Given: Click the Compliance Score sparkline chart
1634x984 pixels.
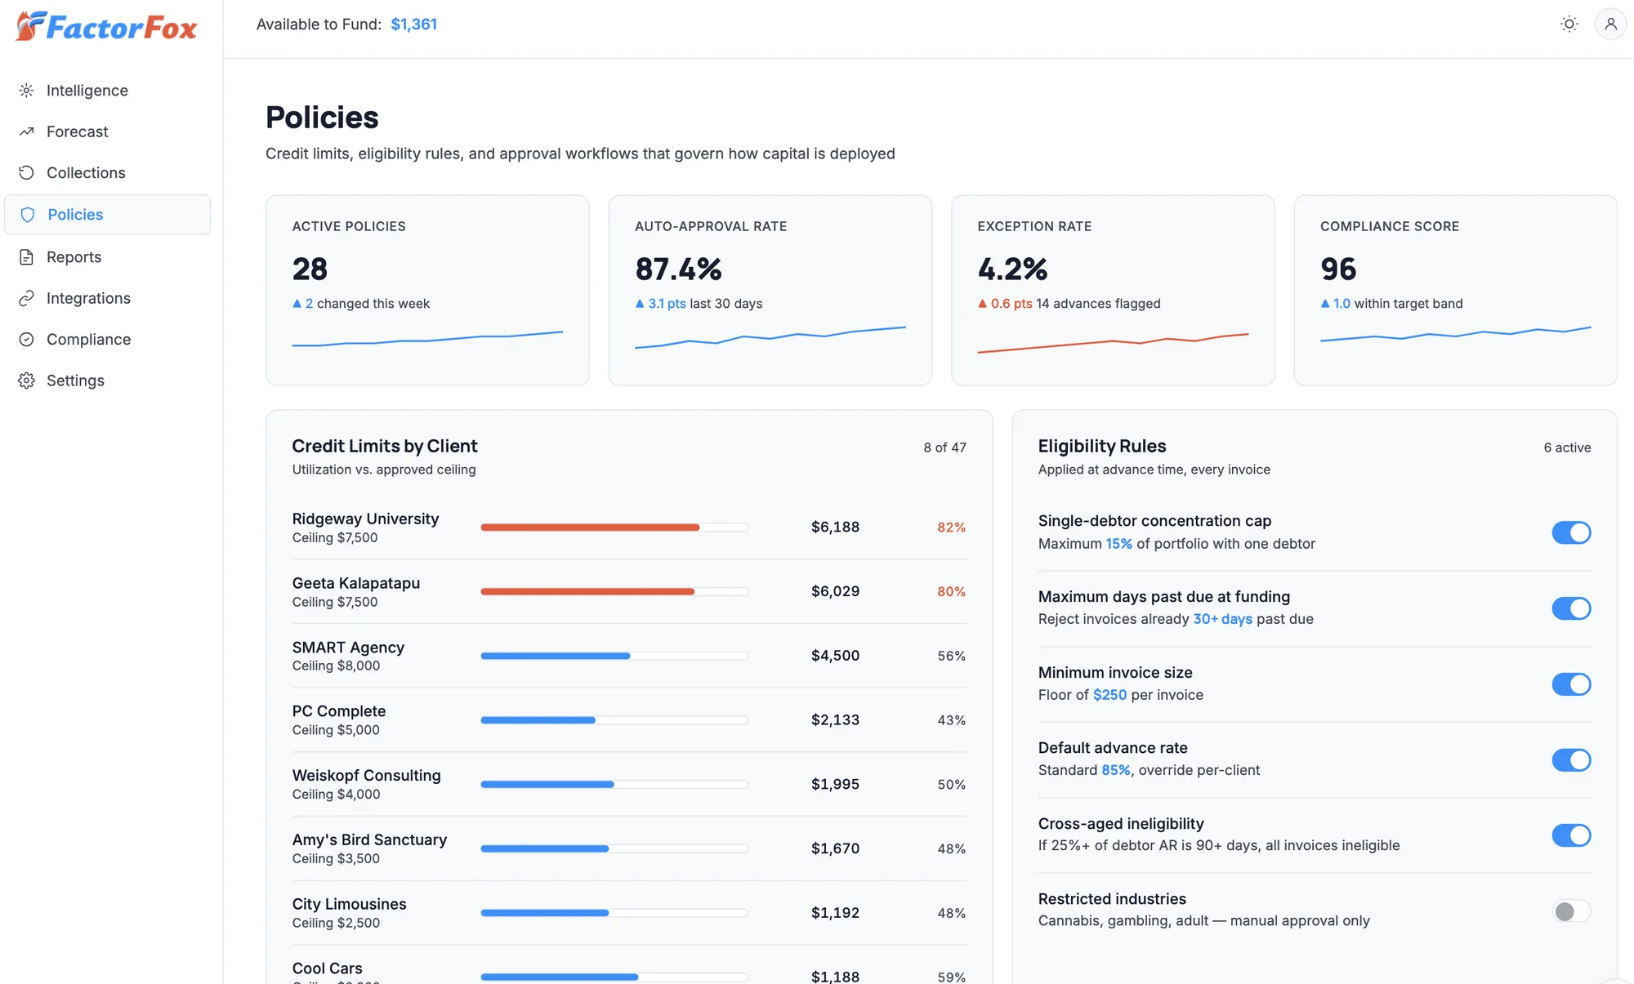Looking at the screenshot, I should pos(1456,334).
